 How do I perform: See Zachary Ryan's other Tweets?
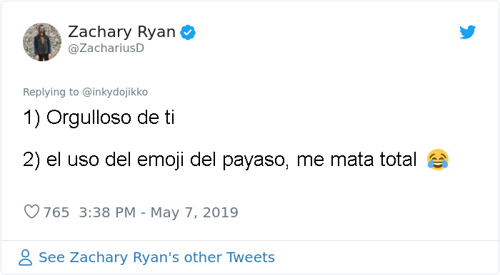[x=156, y=257]
